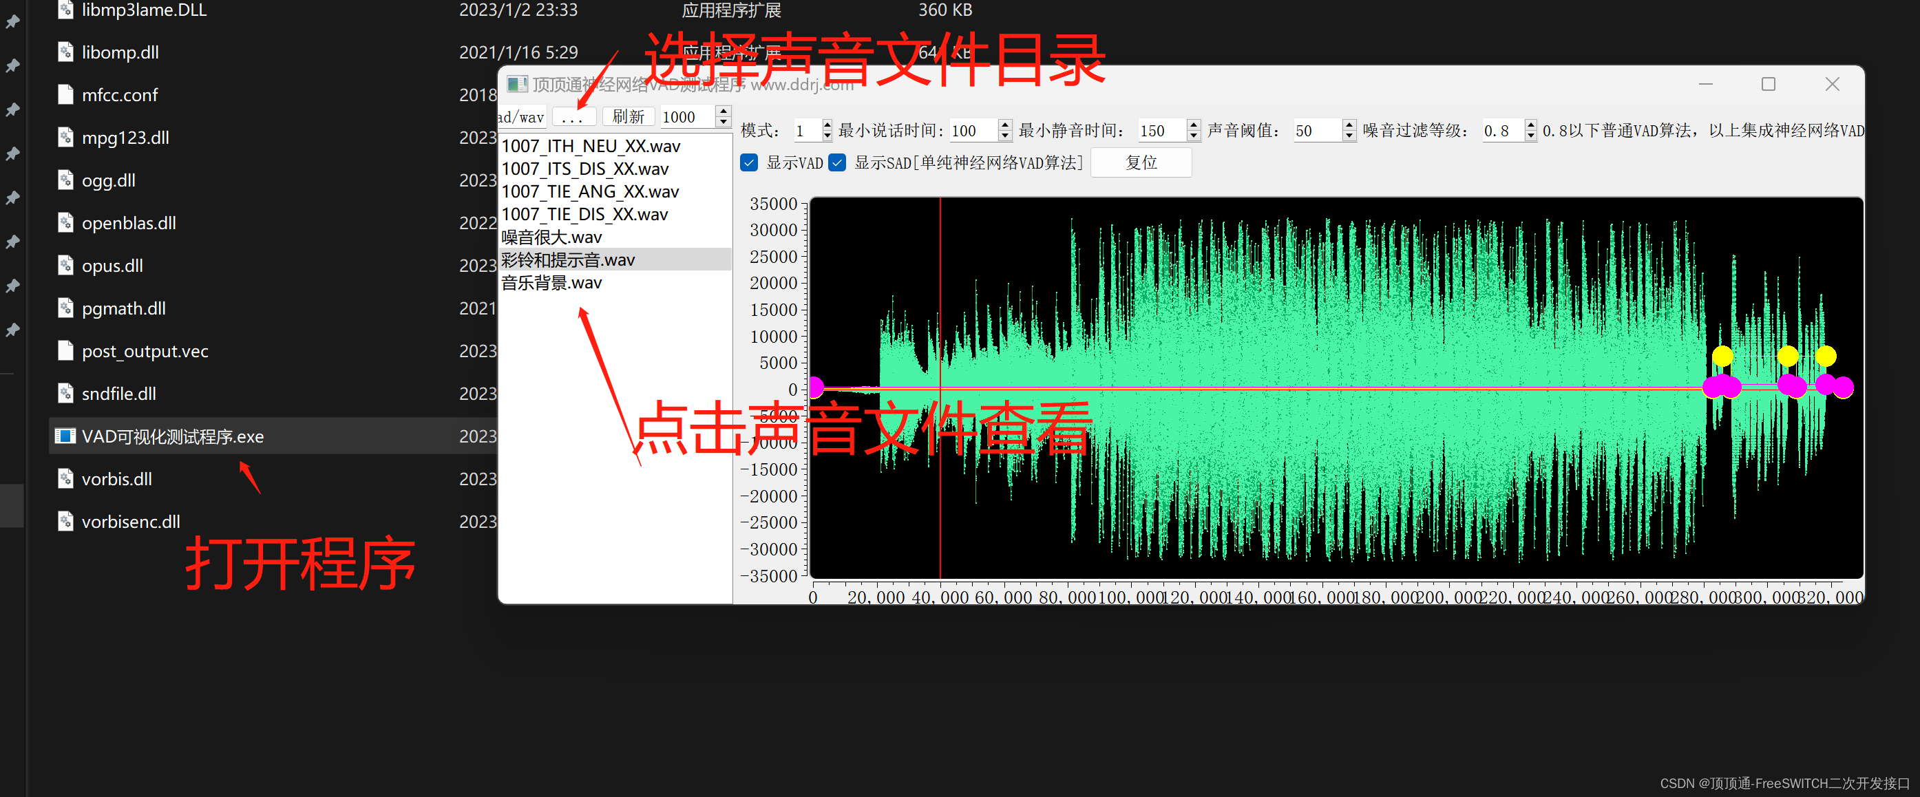The width and height of the screenshot is (1920, 797).
Task: Toggle the 显示VAD checkbox
Action: 749,162
